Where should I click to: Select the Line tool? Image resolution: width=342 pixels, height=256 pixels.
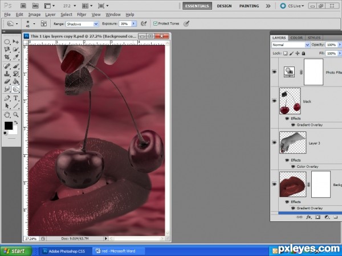(16, 106)
